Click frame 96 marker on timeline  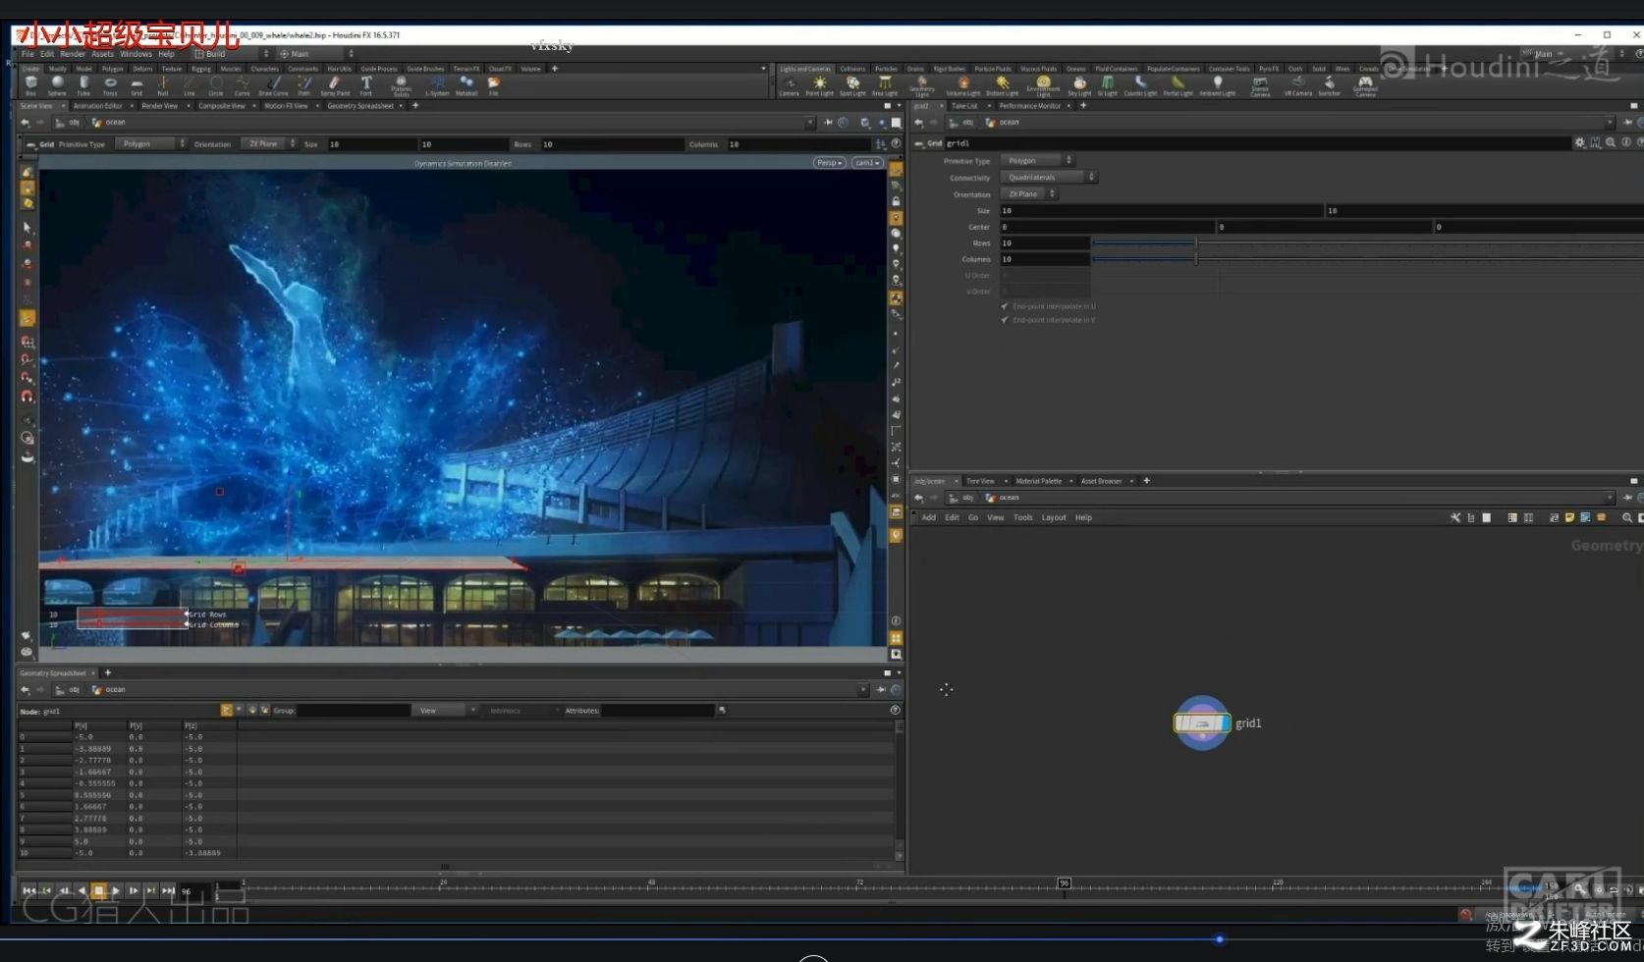[x=1064, y=883]
